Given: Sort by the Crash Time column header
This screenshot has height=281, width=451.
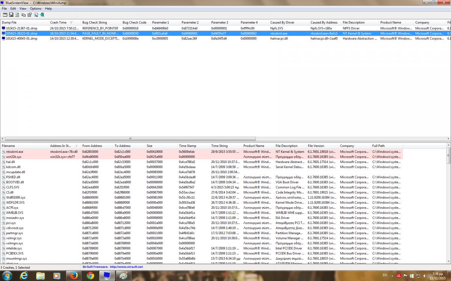Looking at the screenshot, I should tap(65, 22).
